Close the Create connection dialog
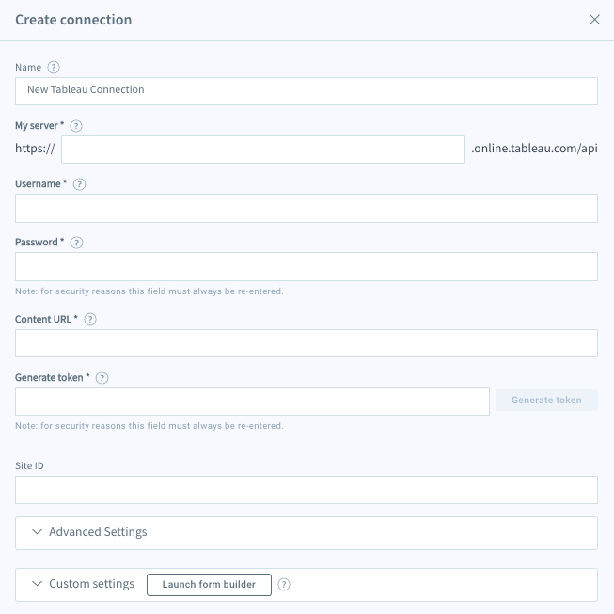 594,20
